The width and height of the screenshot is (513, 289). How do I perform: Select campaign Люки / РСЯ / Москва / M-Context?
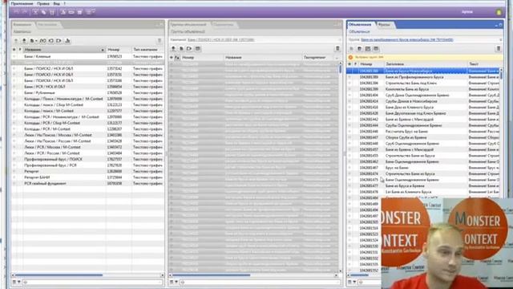[x=87, y=147]
